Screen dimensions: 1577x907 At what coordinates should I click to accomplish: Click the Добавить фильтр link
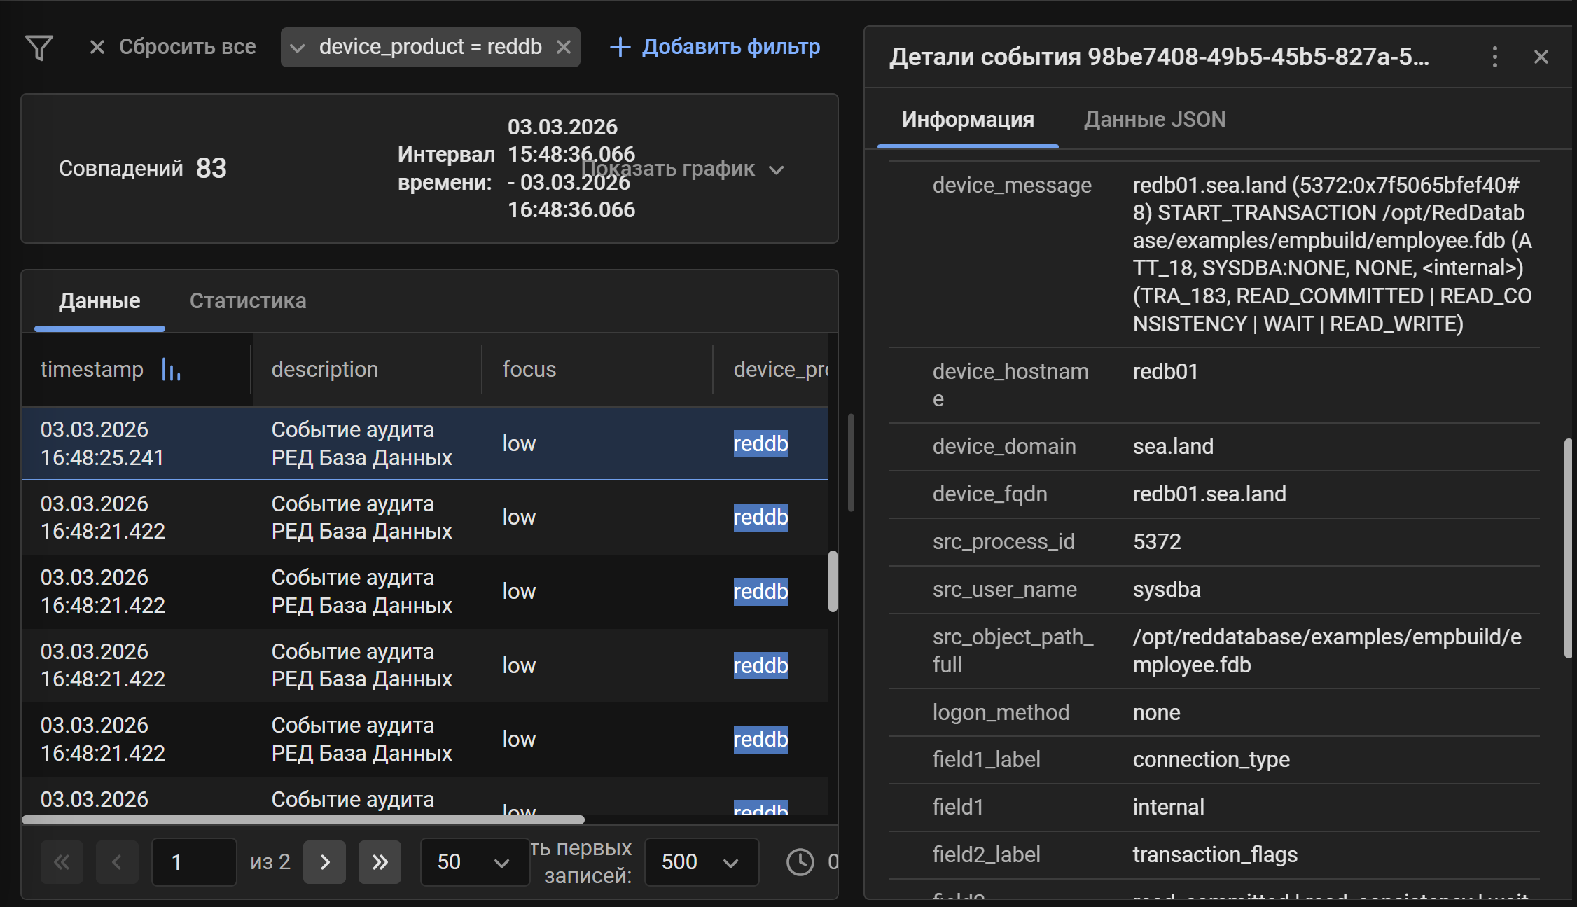[x=730, y=47]
